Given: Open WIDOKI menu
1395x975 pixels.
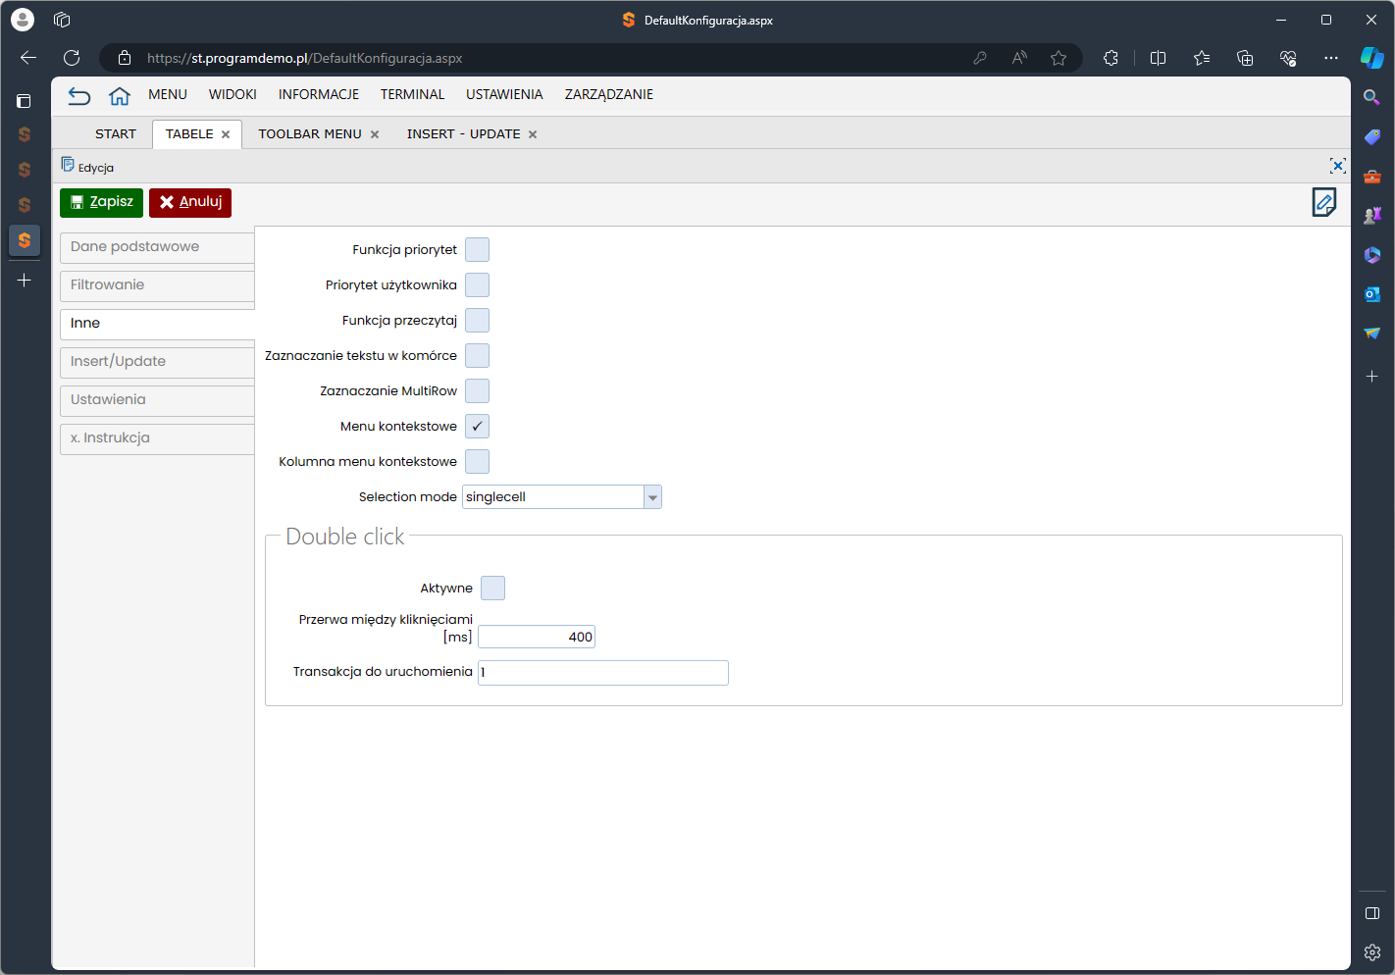Looking at the screenshot, I should point(232,94).
